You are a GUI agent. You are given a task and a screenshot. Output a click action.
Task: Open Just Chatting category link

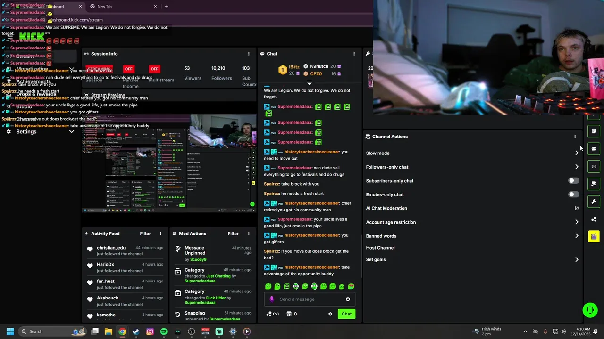(x=218, y=276)
